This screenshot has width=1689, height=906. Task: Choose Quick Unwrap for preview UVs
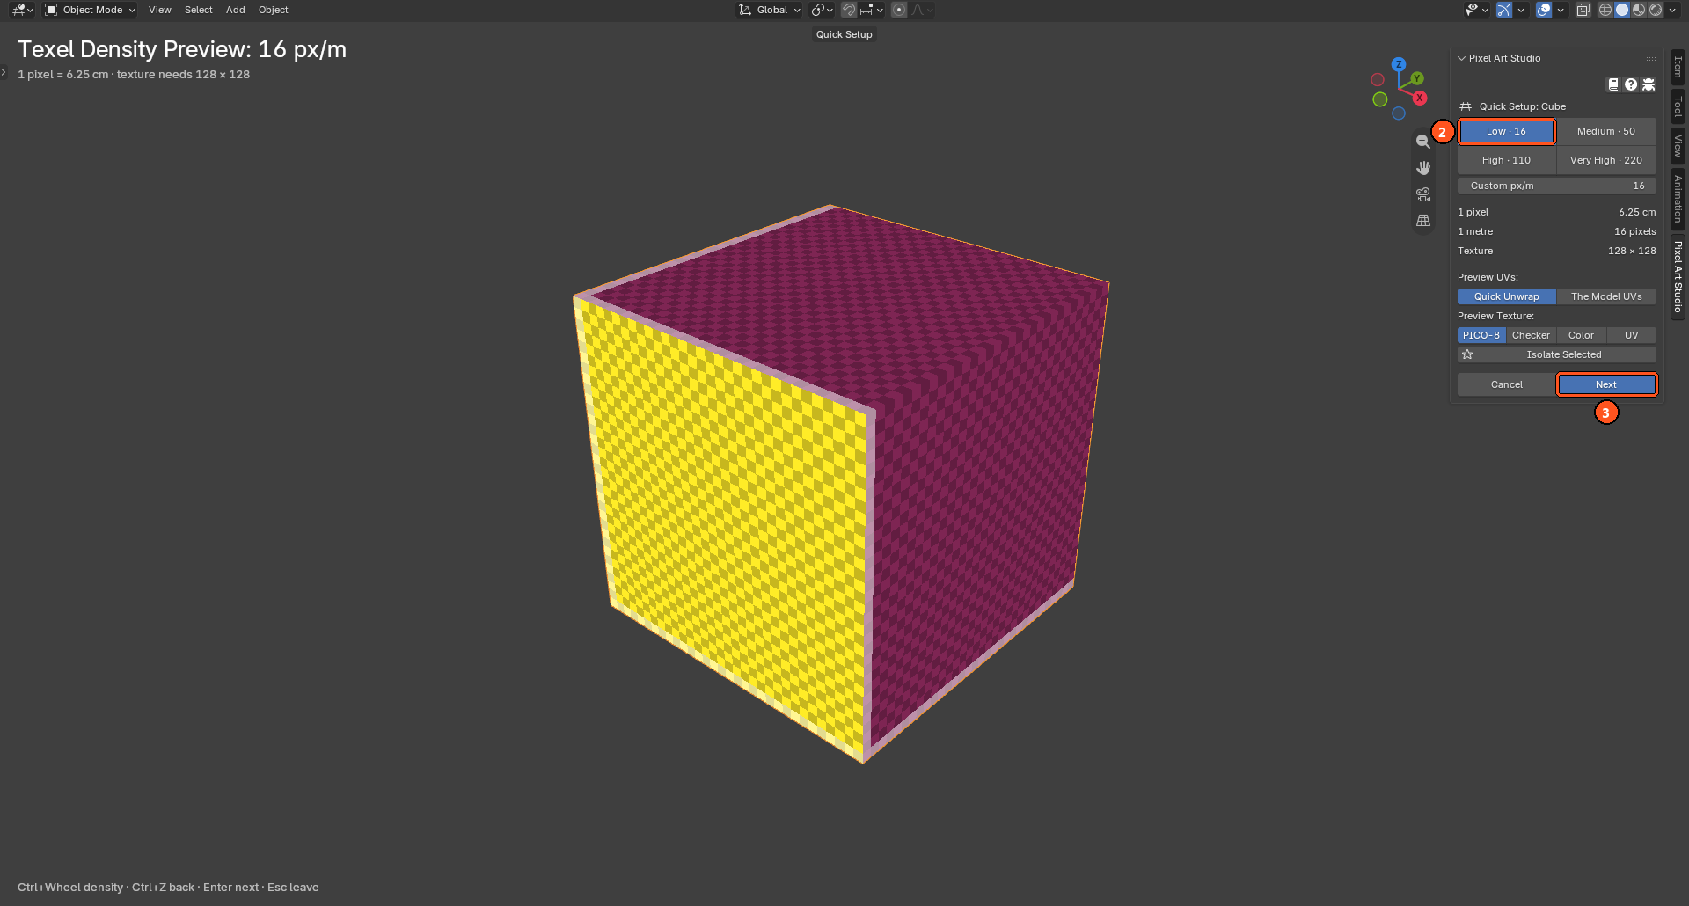(1507, 296)
